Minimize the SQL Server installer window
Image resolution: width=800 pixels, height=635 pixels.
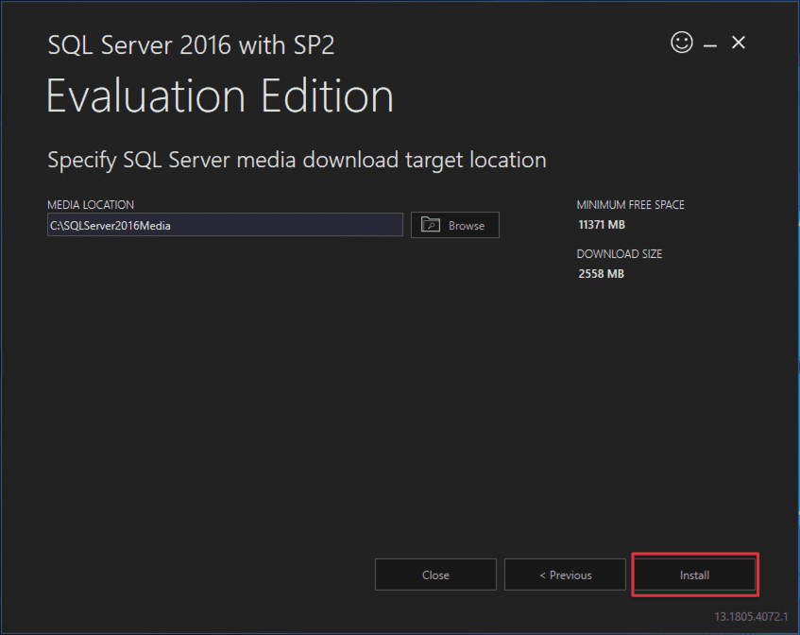click(709, 43)
